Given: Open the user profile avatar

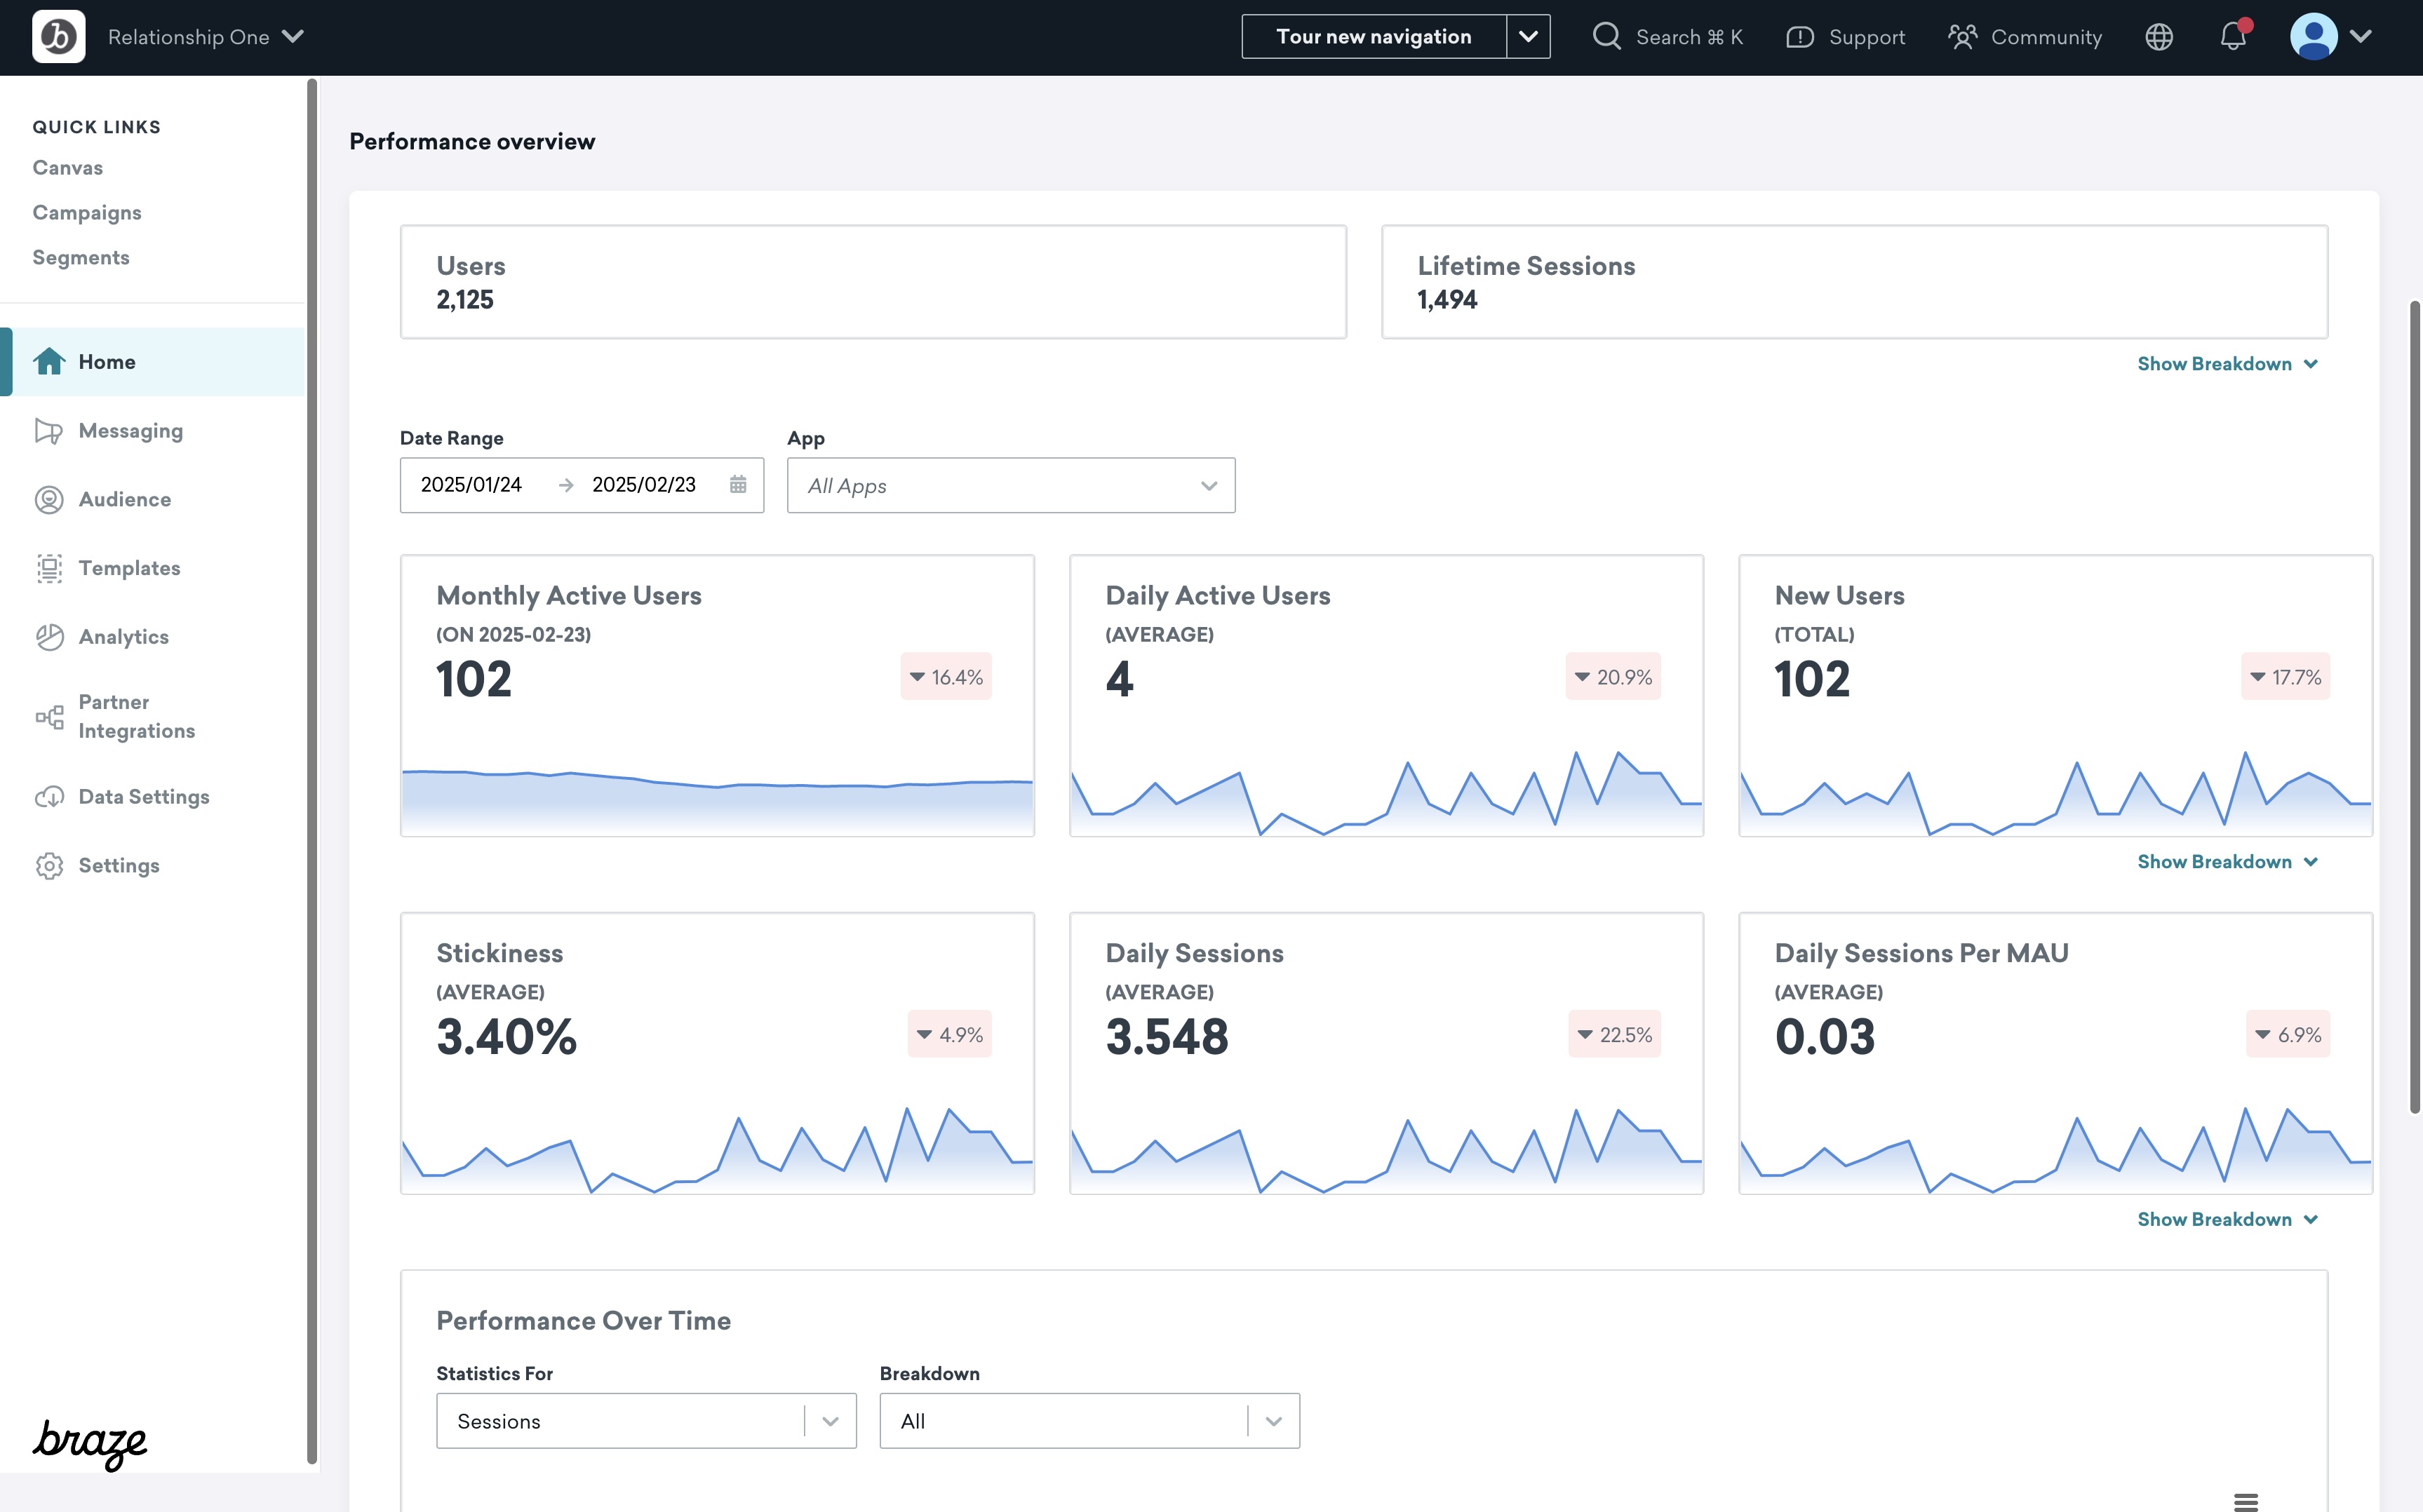Looking at the screenshot, I should coord(2313,37).
